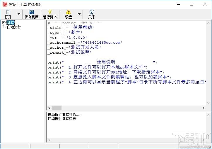
Task: Click editor vertical scroll up arrow
Action: pos(208,23)
